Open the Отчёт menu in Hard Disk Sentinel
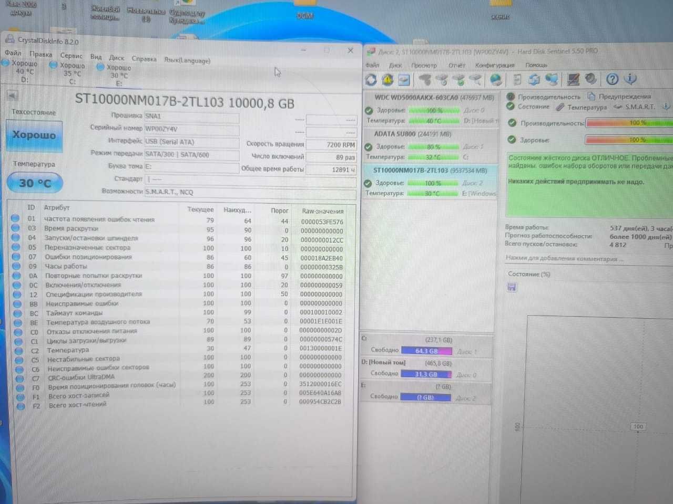 [456, 66]
